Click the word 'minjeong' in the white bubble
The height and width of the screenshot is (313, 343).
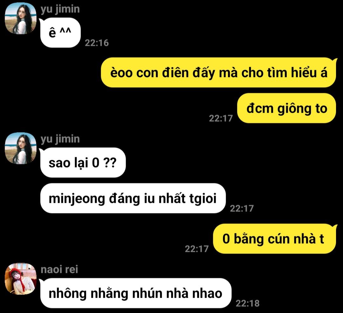tap(77, 199)
